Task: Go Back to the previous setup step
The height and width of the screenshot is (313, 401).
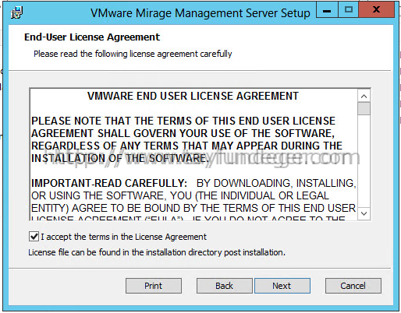Action: tap(224, 286)
